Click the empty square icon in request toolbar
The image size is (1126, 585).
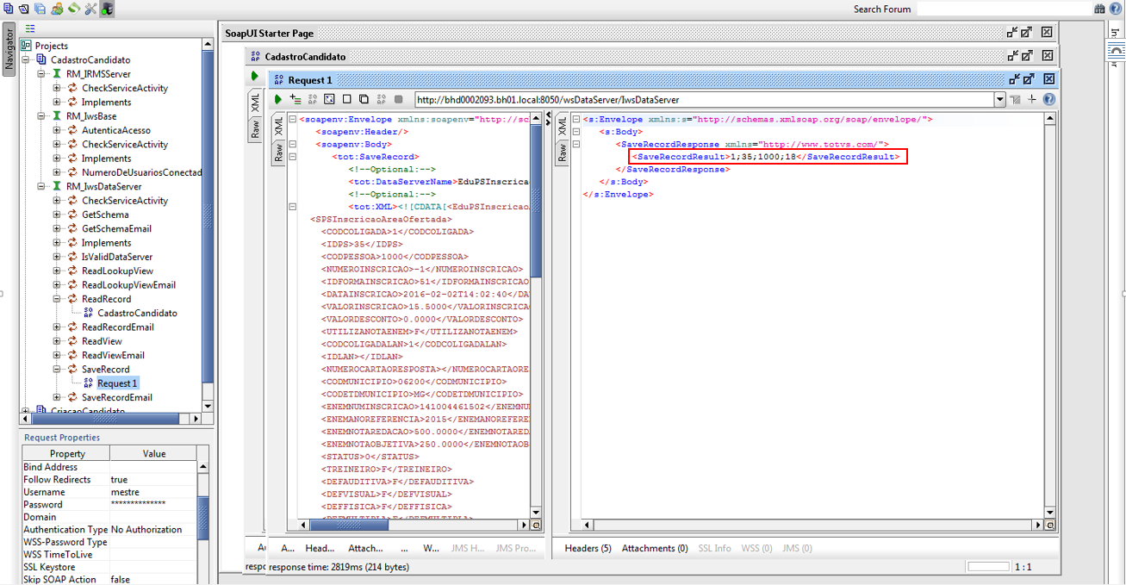(x=346, y=99)
